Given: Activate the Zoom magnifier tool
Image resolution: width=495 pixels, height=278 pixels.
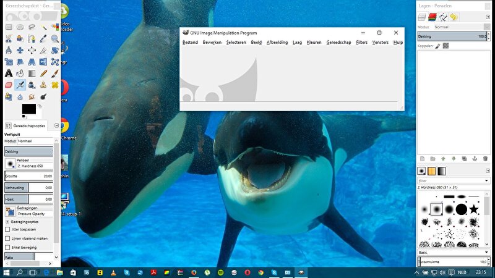Looking at the screenshot, I should tap(55, 38).
